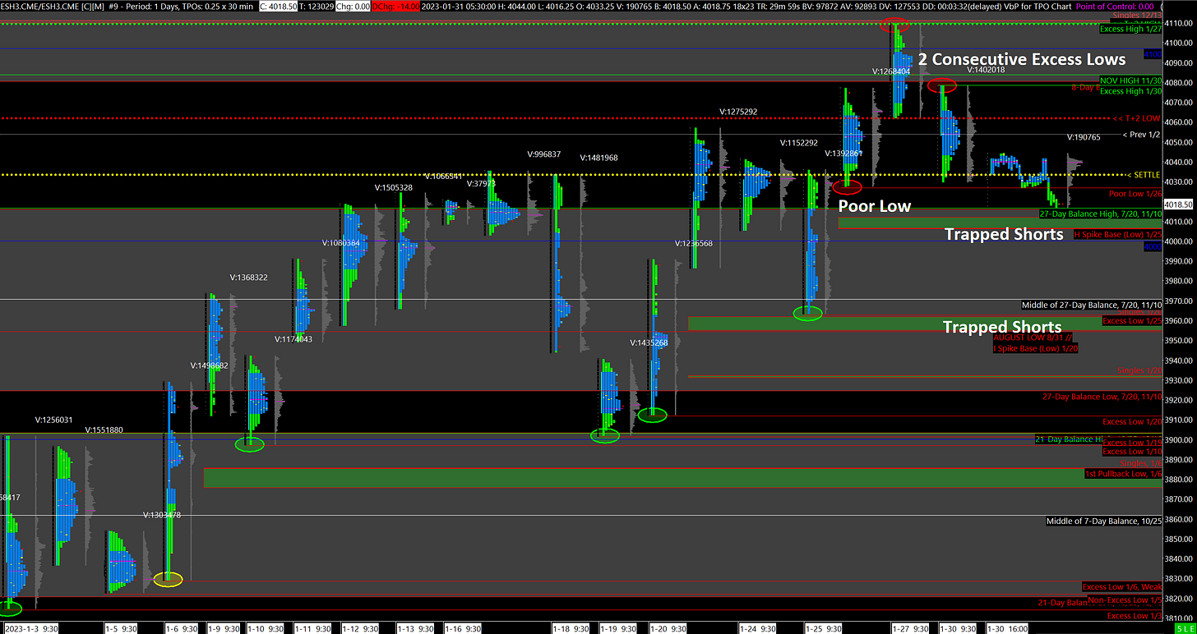
Task: Click the 'Non-Excess Low 1/5' label
Action: [1124, 600]
